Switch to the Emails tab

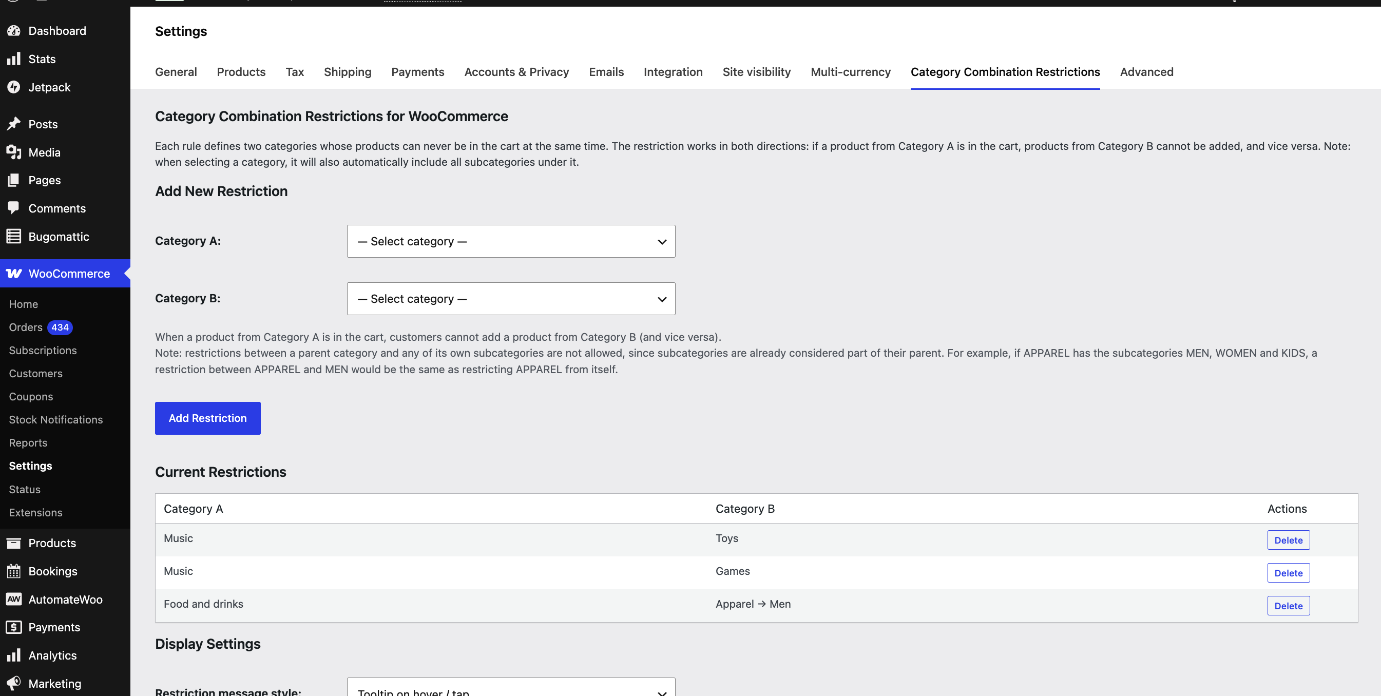pos(606,72)
